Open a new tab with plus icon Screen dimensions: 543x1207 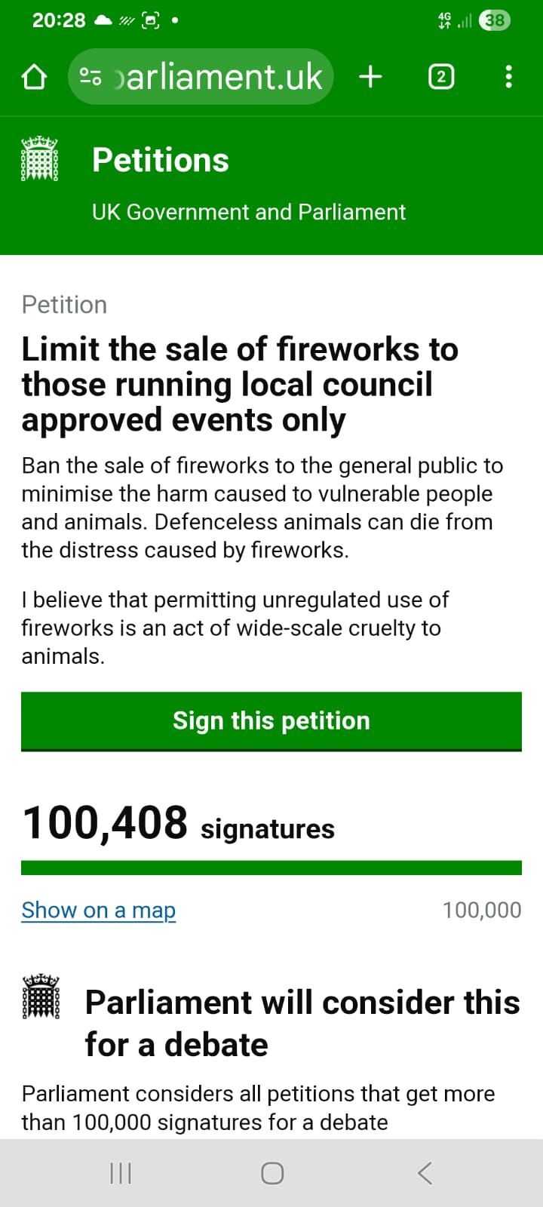click(x=370, y=77)
